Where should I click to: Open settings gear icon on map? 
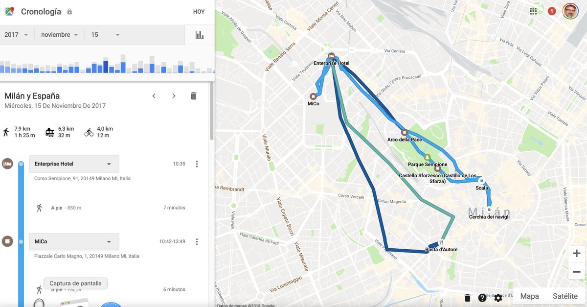click(x=498, y=298)
